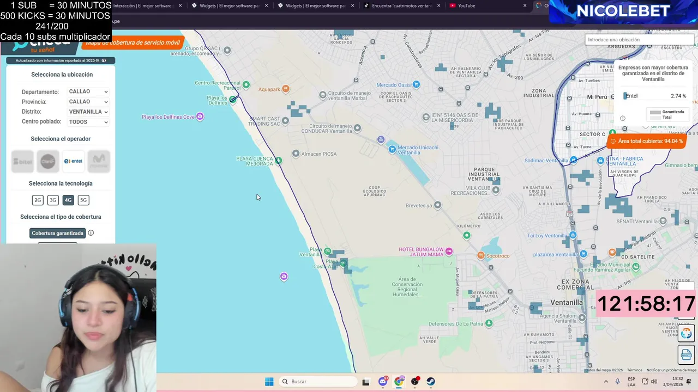Image resolution: width=698 pixels, height=392 pixels.
Task: Choose 5G technology
Action: (83, 200)
